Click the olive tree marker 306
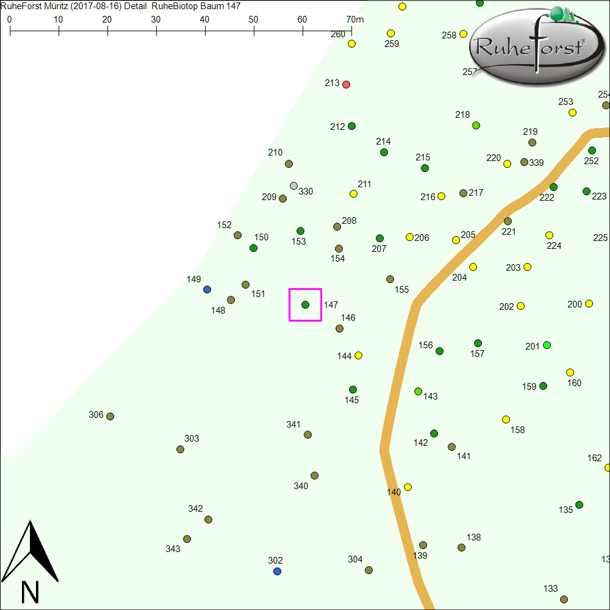Screen dimensions: 610x610 coord(110,417)
